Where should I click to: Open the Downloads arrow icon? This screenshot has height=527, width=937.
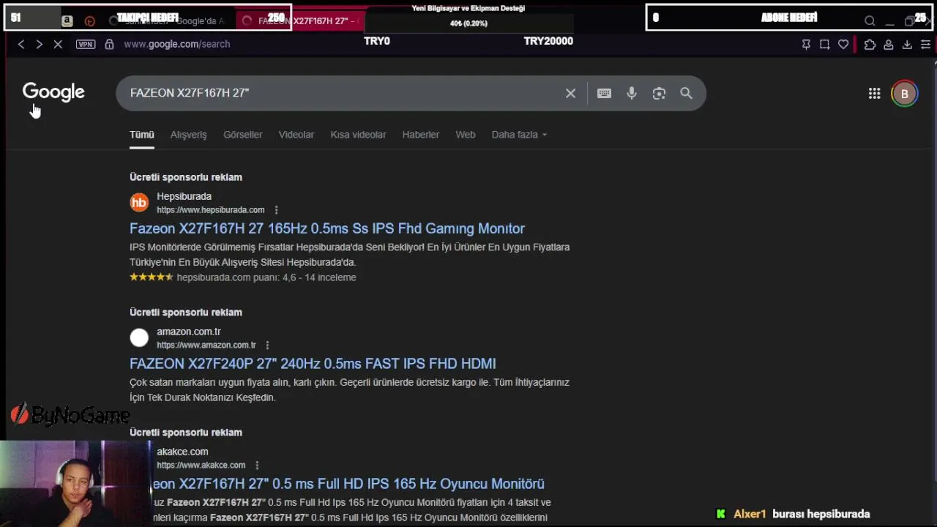907,45
